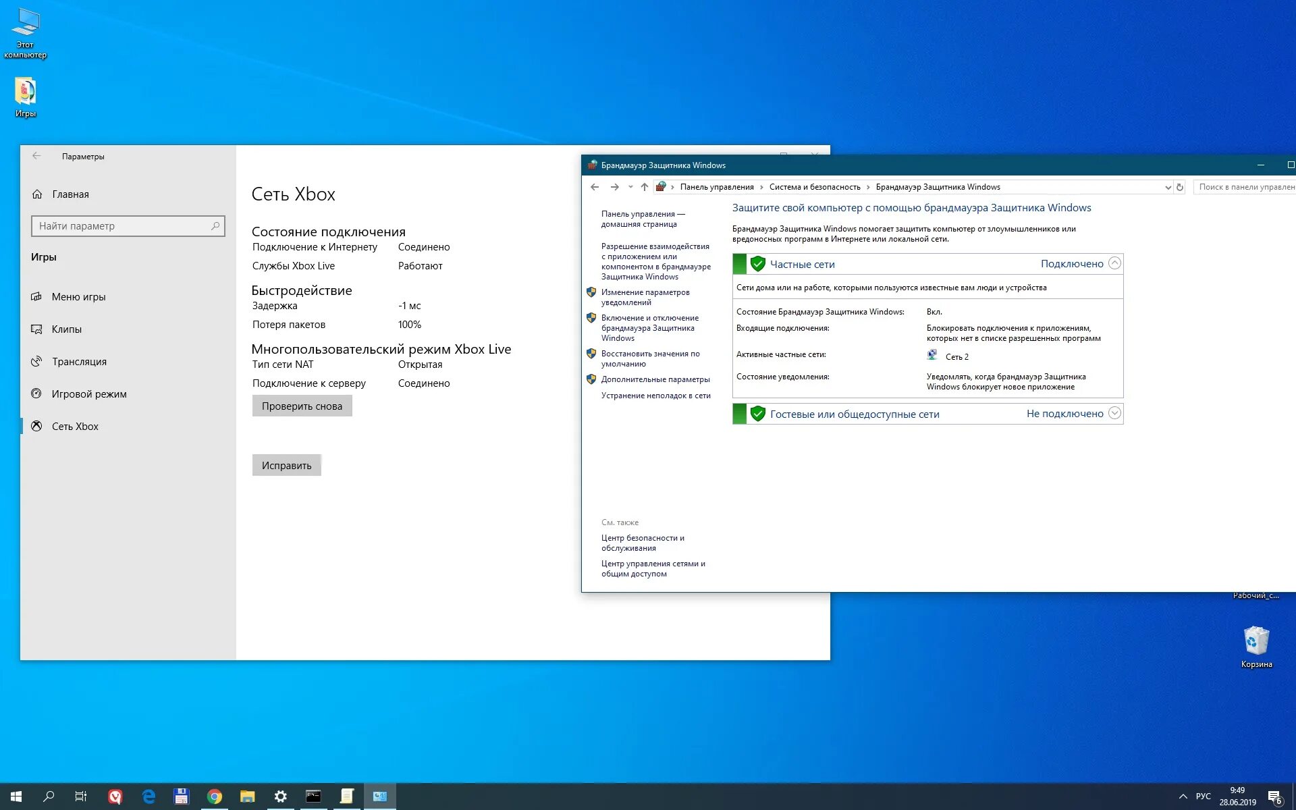Select 'Клипы' in settings sidebar
Image resolution: width=1296 pixels, height=810 pixels.
[x=128, y=329]
